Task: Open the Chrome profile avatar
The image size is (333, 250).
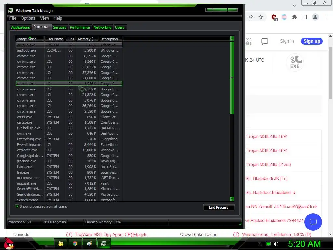Action: 315,17
